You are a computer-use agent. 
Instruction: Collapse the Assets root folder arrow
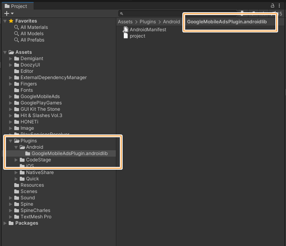coord(5,52)
